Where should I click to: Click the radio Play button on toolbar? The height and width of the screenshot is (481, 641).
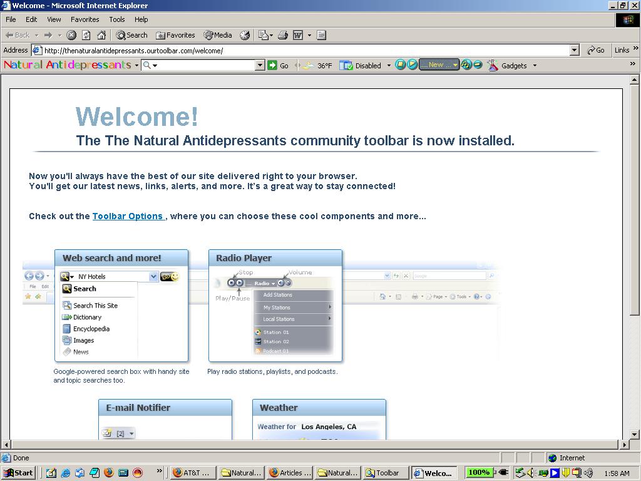(x=413, y=65)
